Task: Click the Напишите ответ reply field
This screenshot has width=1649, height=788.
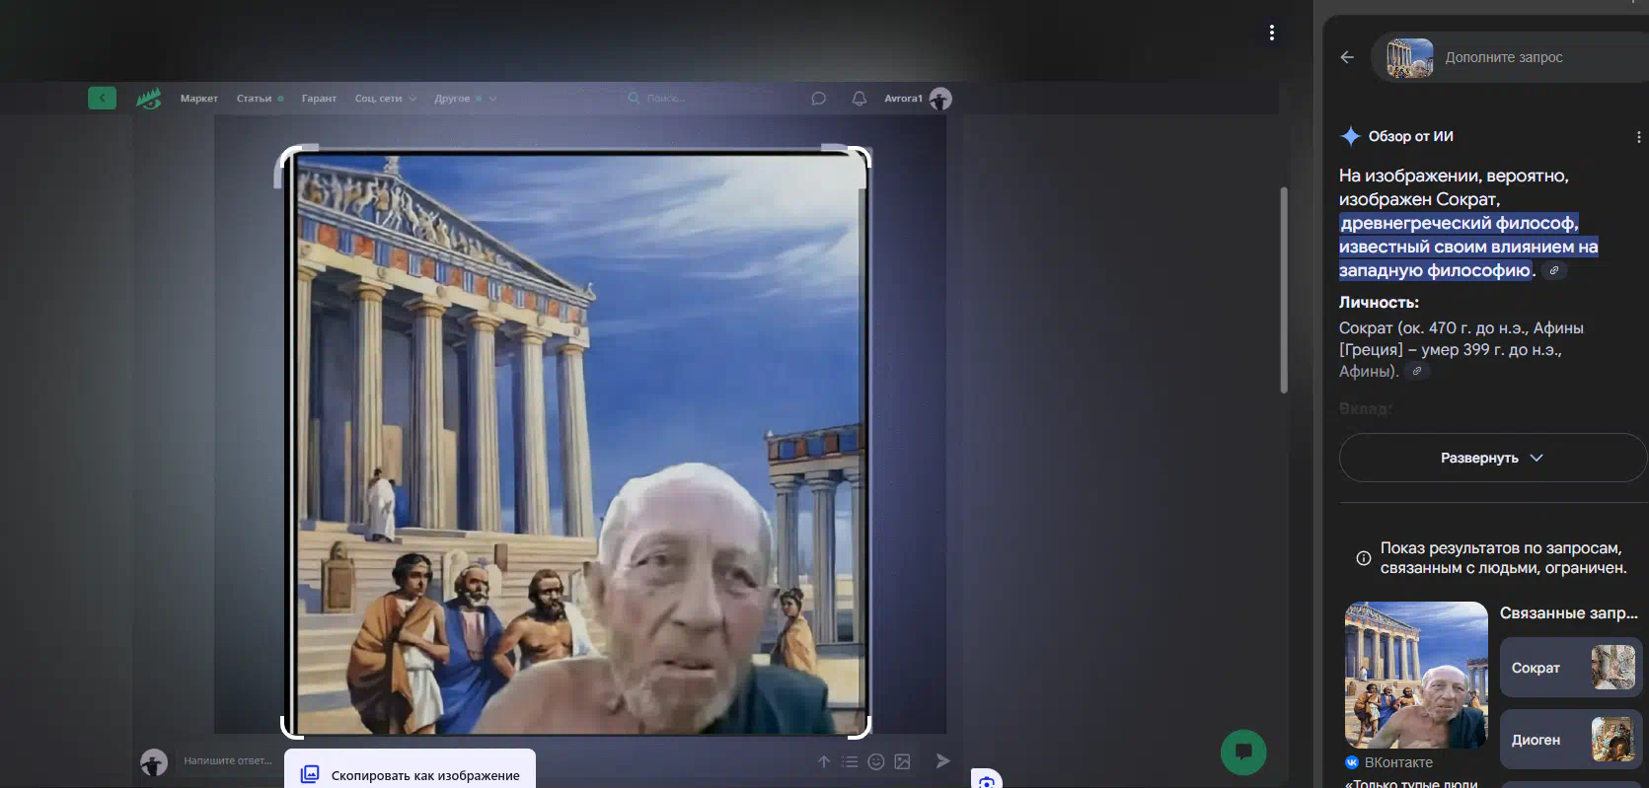Action: [227, 760]
